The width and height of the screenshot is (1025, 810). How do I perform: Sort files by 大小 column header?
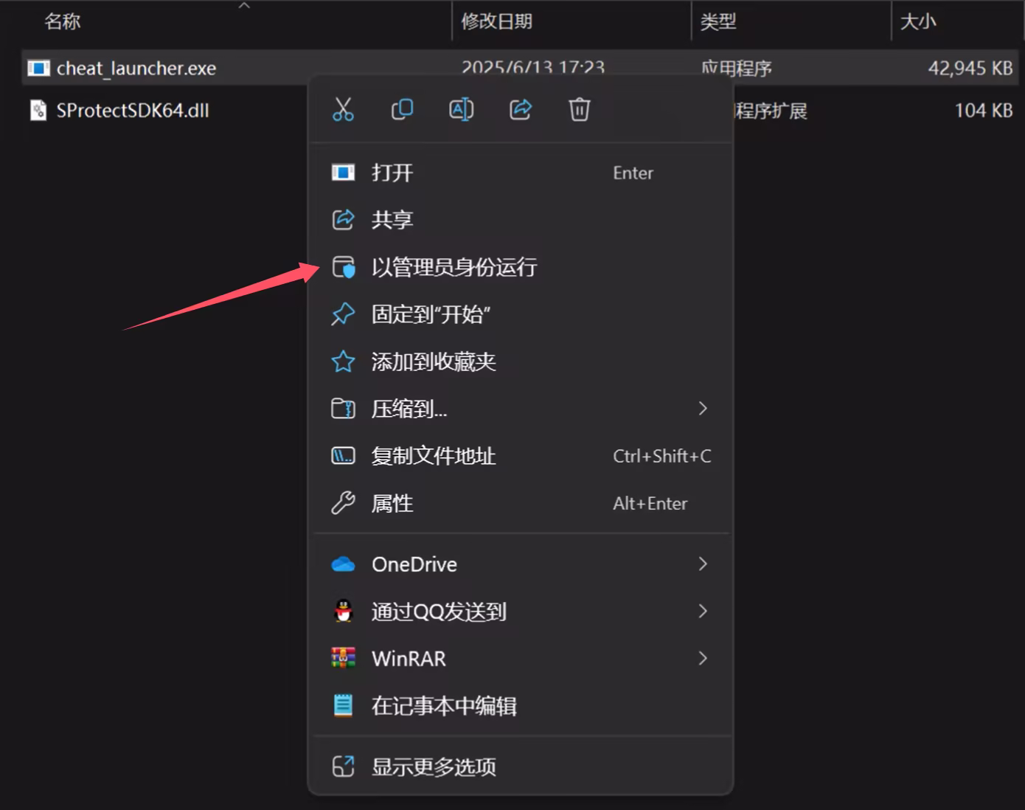[918, 21]
